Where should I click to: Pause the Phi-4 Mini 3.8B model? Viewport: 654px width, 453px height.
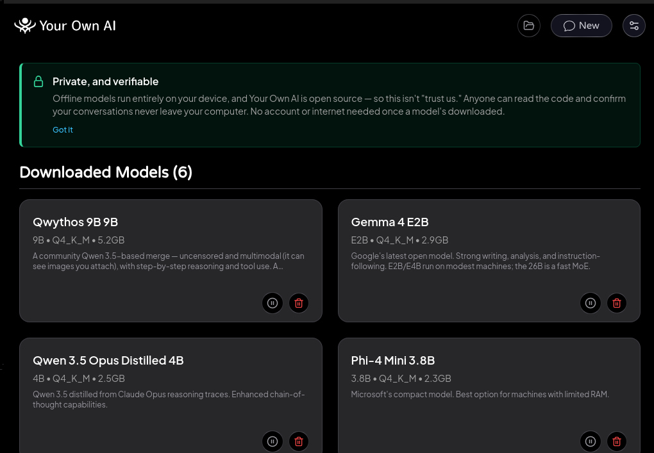[x=591, y=441]
